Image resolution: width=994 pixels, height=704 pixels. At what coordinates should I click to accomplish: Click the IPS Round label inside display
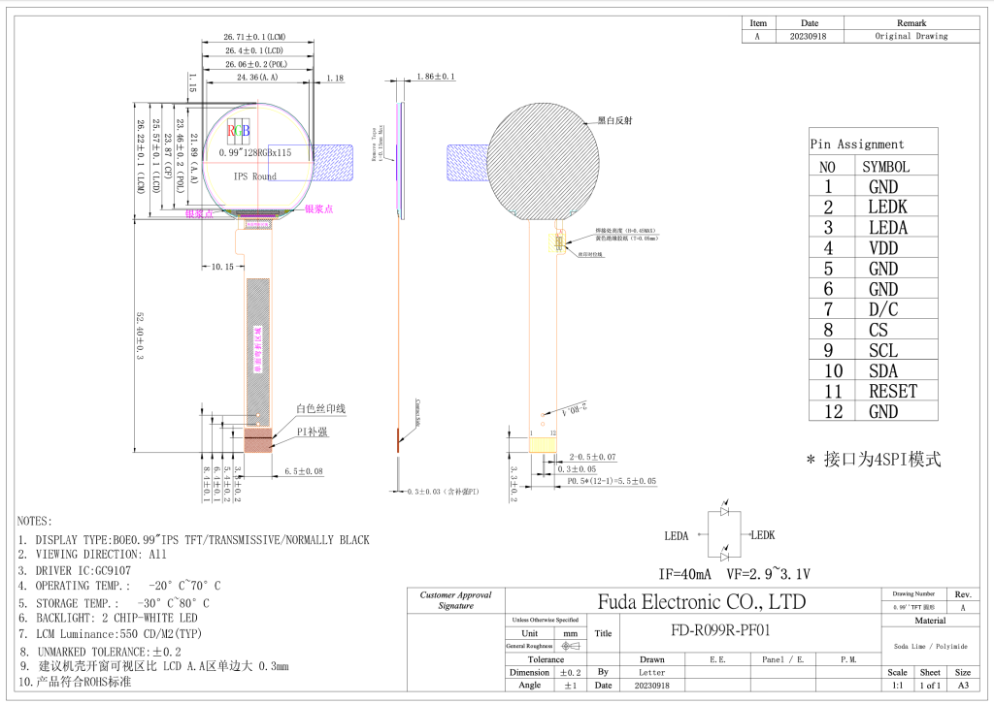[x=254, y=176]
